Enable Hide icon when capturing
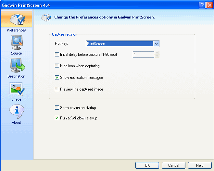This screenshot has width=214, height=171. click(x=57, y=66)
